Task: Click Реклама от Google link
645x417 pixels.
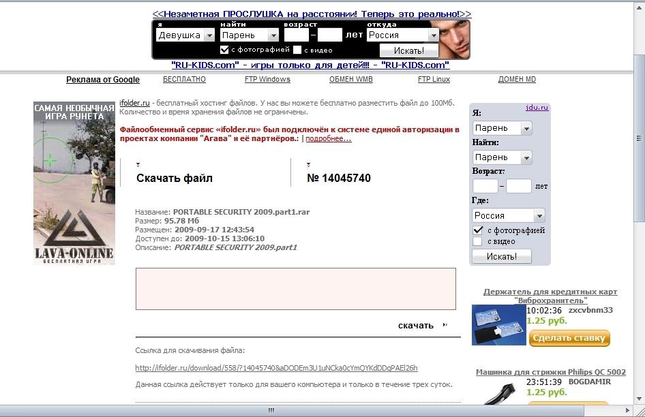Action: (x=103, y=80)
